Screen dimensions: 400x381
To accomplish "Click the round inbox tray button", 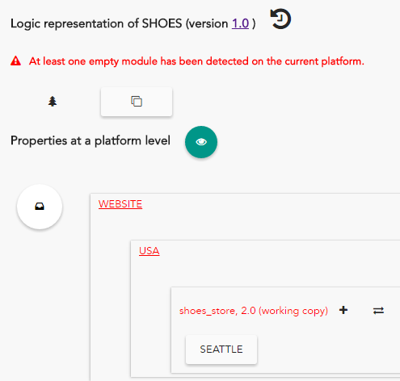I will [40, 207].
